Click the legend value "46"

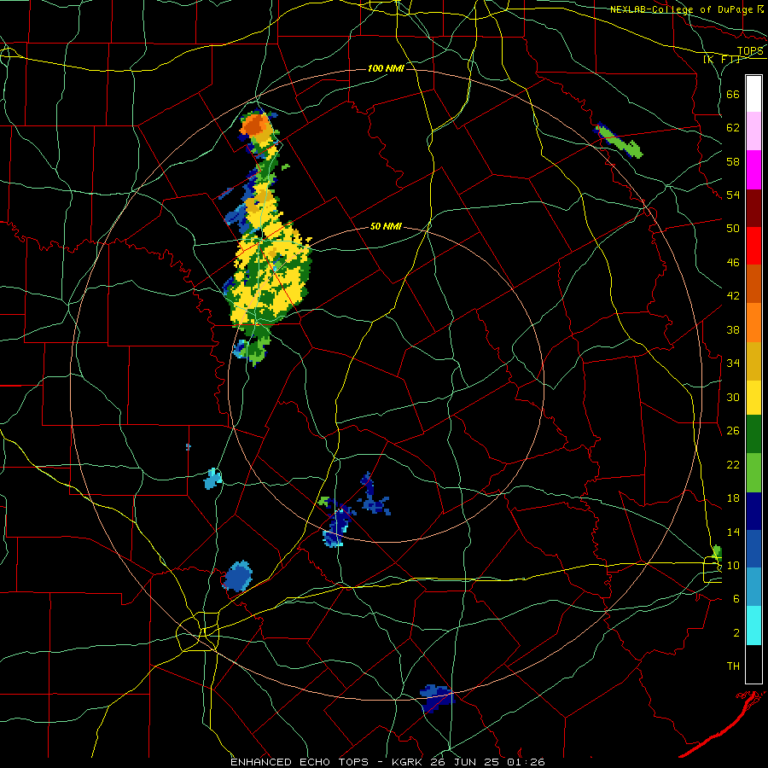[x=733, y=263]
